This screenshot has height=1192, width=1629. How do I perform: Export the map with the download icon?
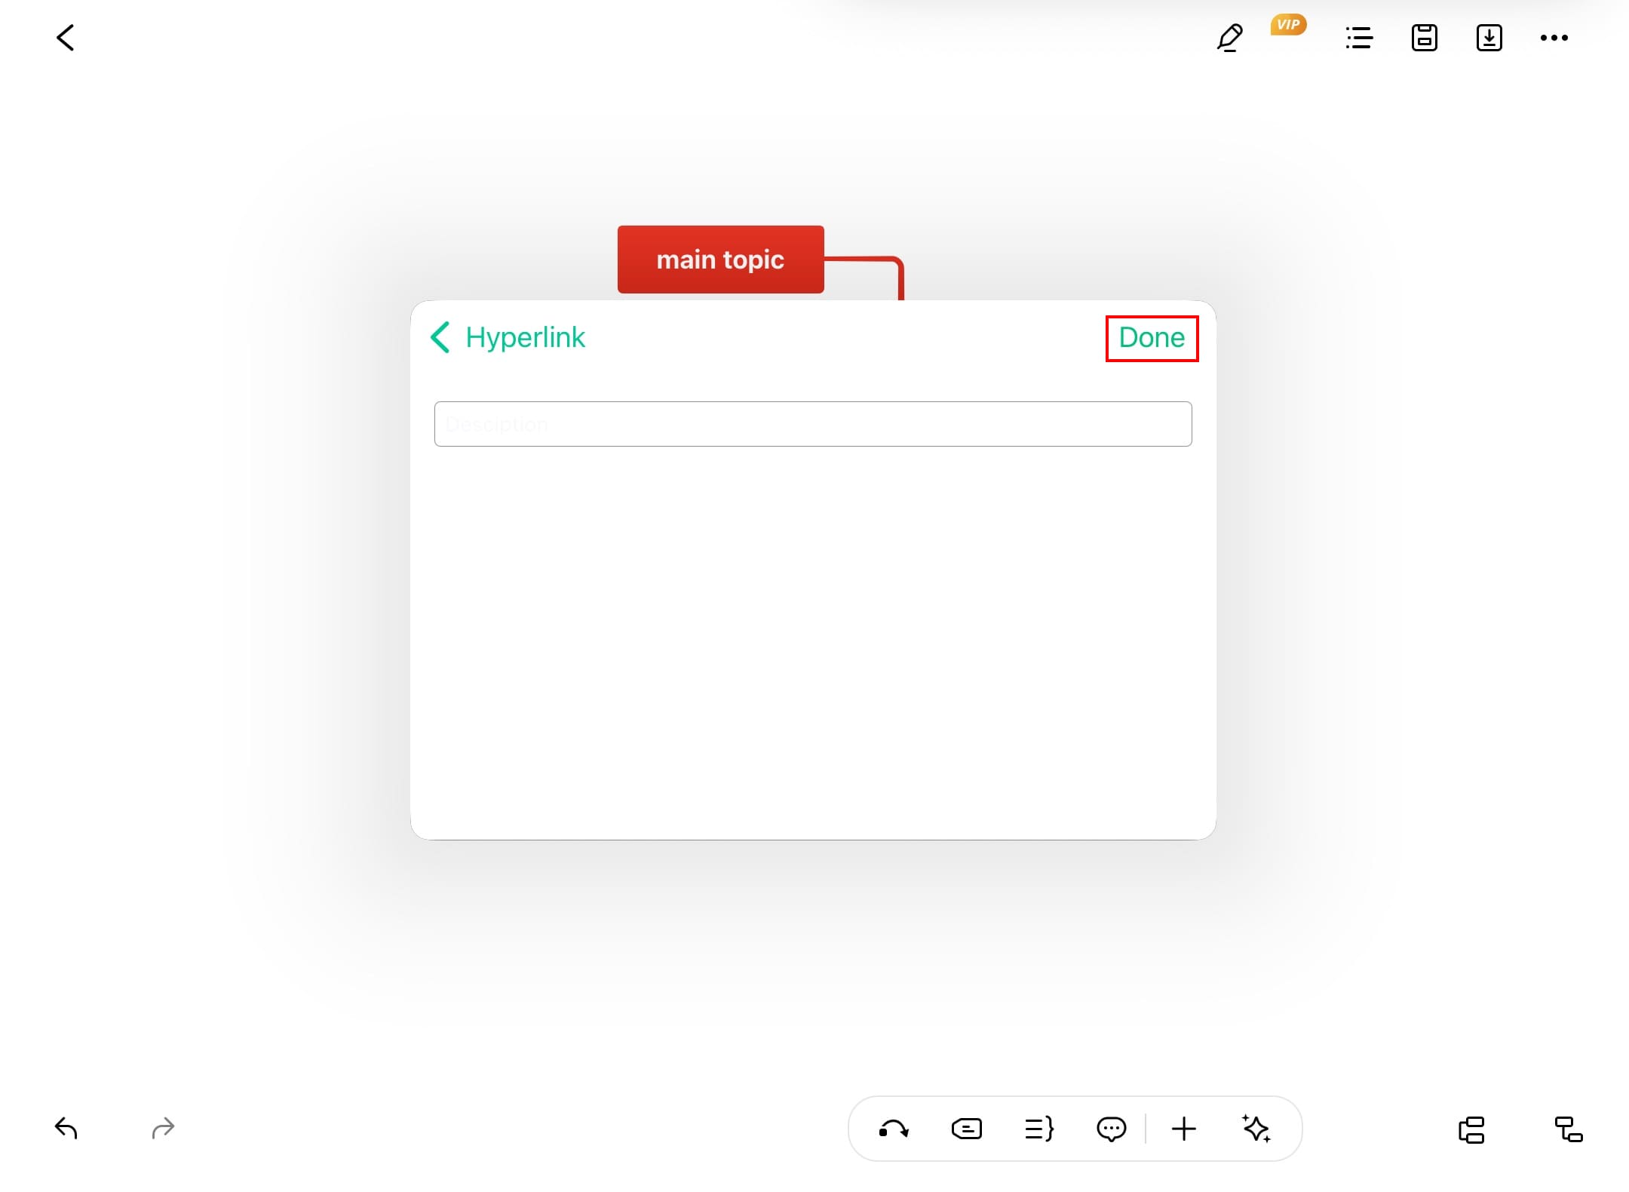[x=1489, y=38]
